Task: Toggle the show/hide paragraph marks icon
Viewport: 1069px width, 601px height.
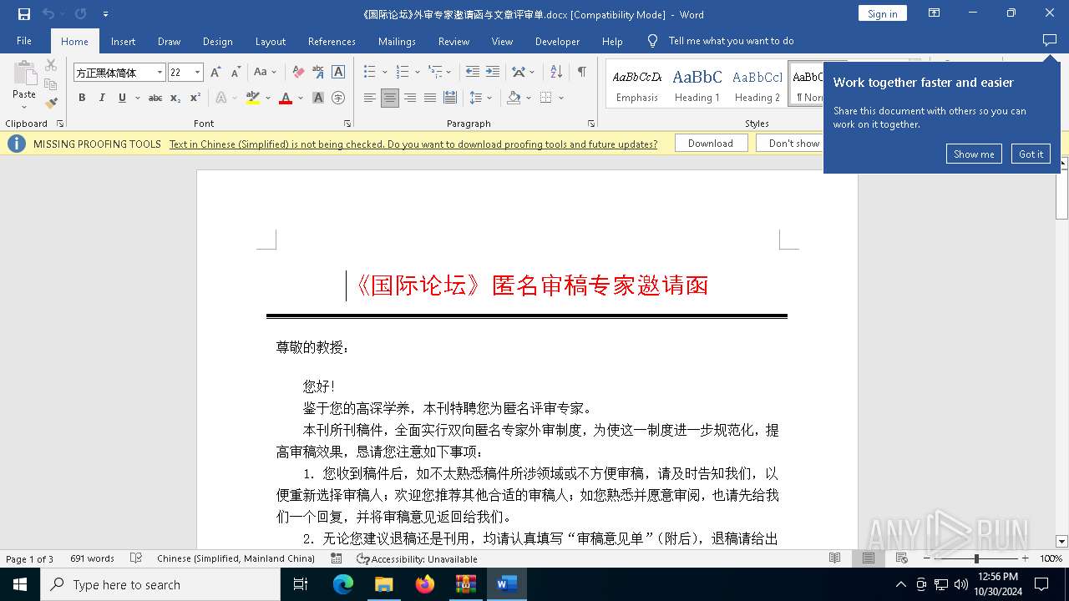Action: (x=581, y=73)
